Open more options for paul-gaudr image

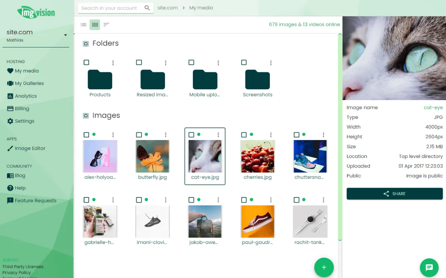[x=271, y=200]
